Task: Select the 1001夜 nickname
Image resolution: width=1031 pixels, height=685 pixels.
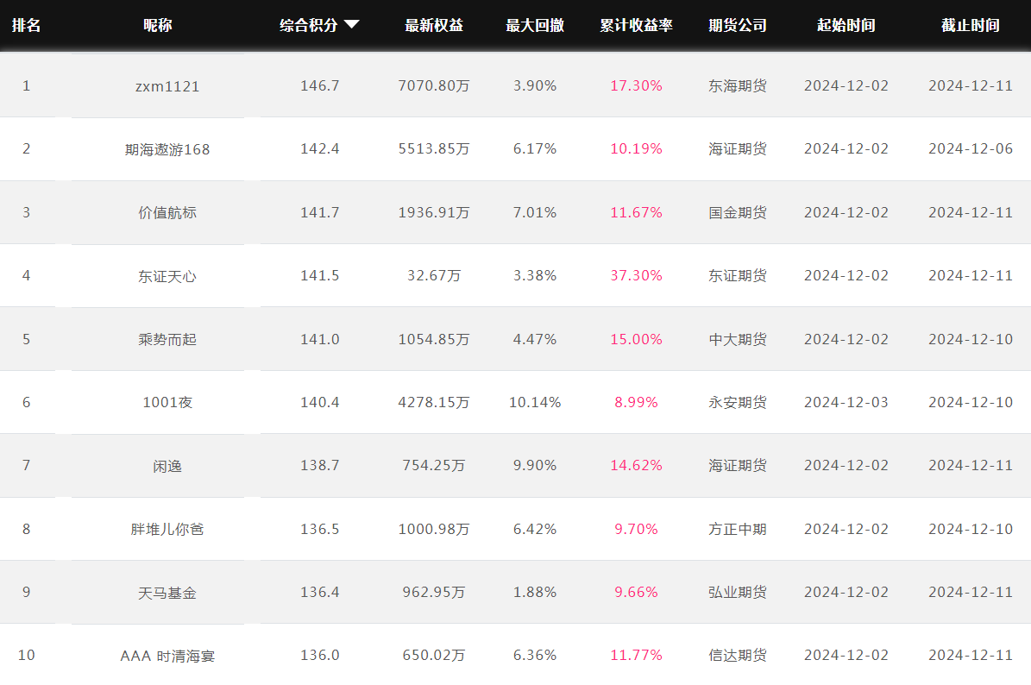Action: pos(167,402)
